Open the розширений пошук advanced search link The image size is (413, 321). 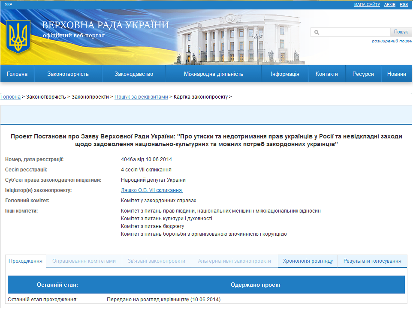point(392,41)
